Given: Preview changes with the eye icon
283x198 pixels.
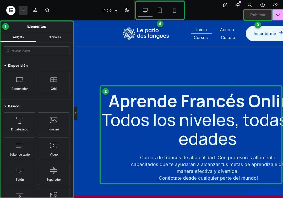Looking at the screenshot, I should click(275, 5).
